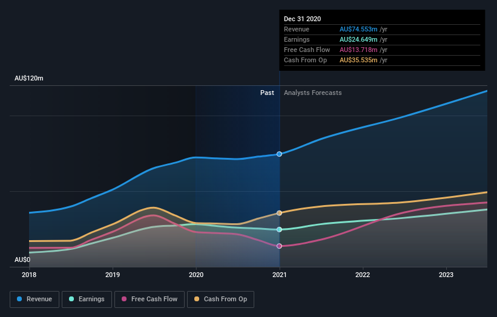497x317 pixels.
Task: Click the orange Cash From Op legend dot
Action: point(197,299)
